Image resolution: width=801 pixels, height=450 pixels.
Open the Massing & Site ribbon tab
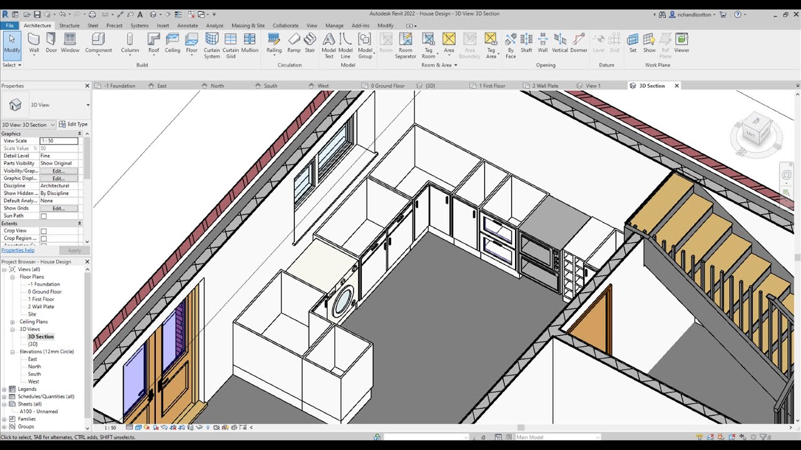tap(248, 26)
